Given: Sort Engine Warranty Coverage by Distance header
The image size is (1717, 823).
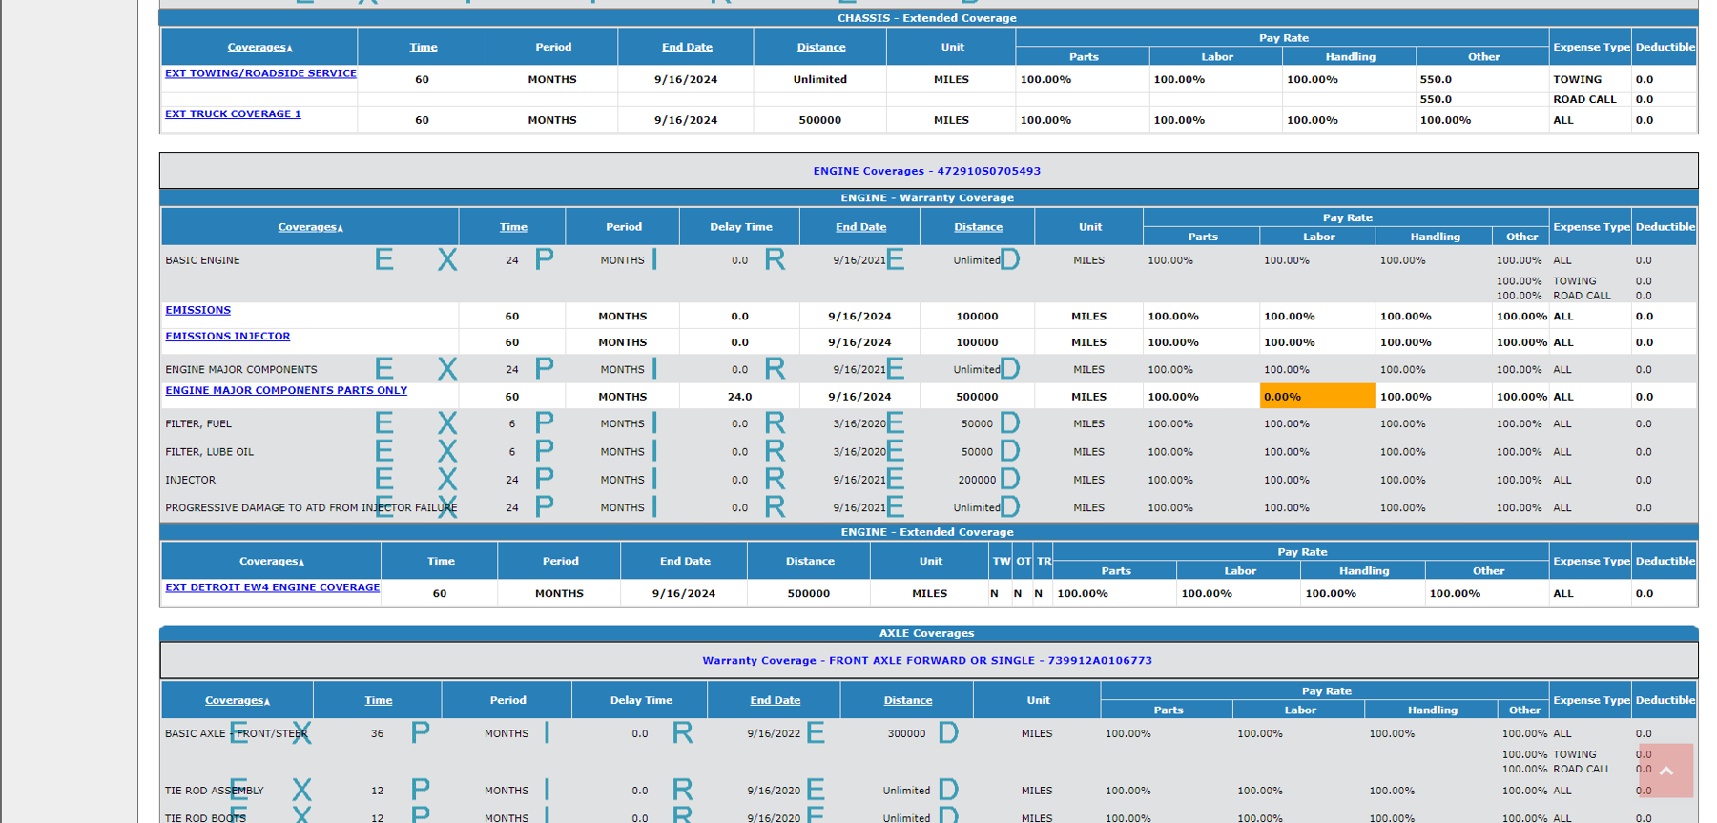Looking at the screenshot, I should [978, 227].
